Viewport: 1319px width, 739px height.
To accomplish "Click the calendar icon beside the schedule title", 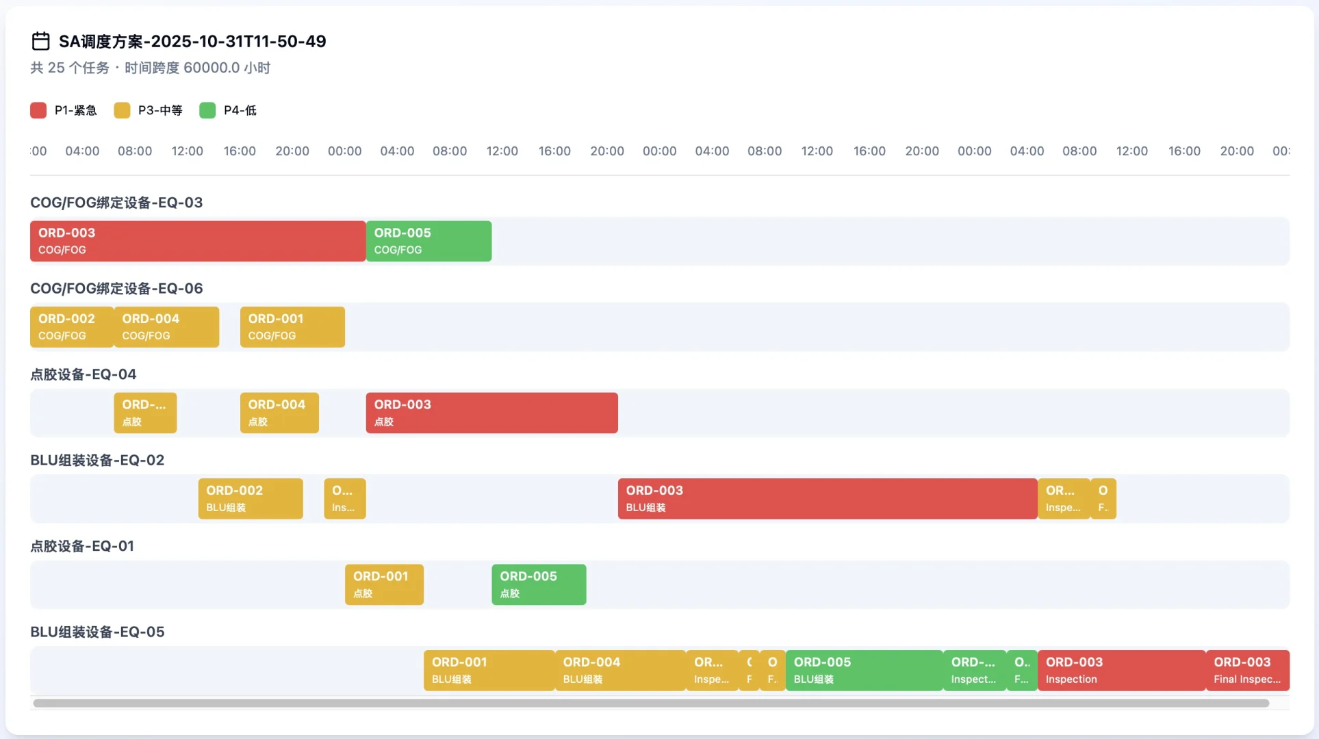I will pos(40,41).
